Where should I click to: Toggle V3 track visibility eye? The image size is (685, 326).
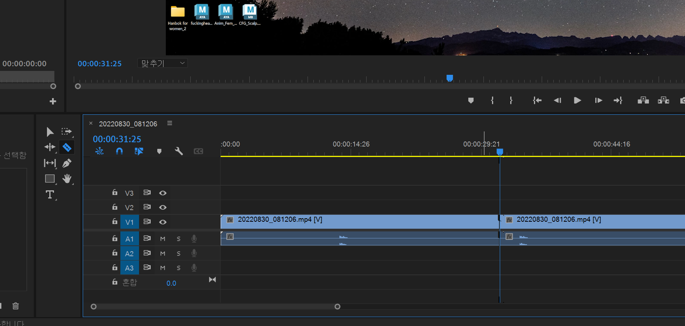pyautogui.click(x=163, y=193)
